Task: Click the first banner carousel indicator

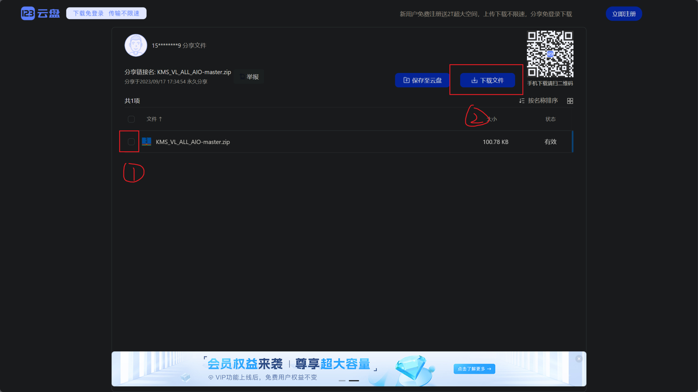Action: (342, 380)
